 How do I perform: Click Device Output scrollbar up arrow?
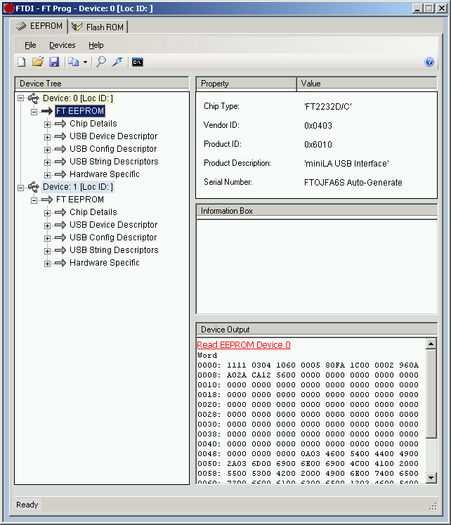point(431,344)
